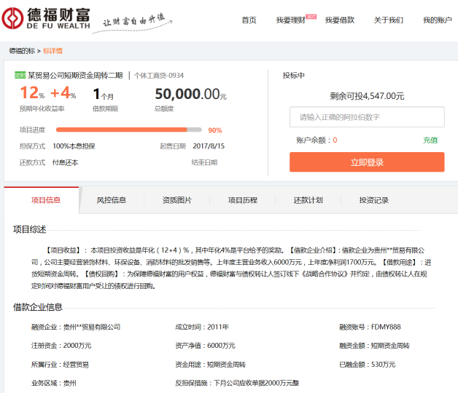Viewport: 458px width, 393px height.
Task: Go to 首页 in top navigation
Action: 249,20
